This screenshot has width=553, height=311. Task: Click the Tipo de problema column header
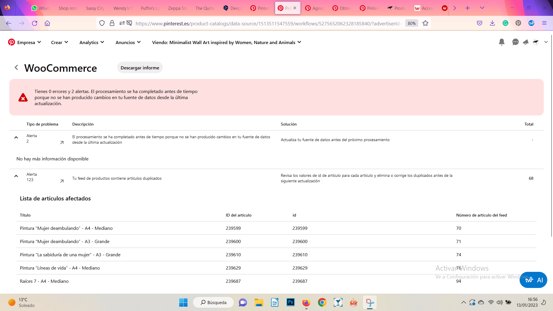(42, 124)
